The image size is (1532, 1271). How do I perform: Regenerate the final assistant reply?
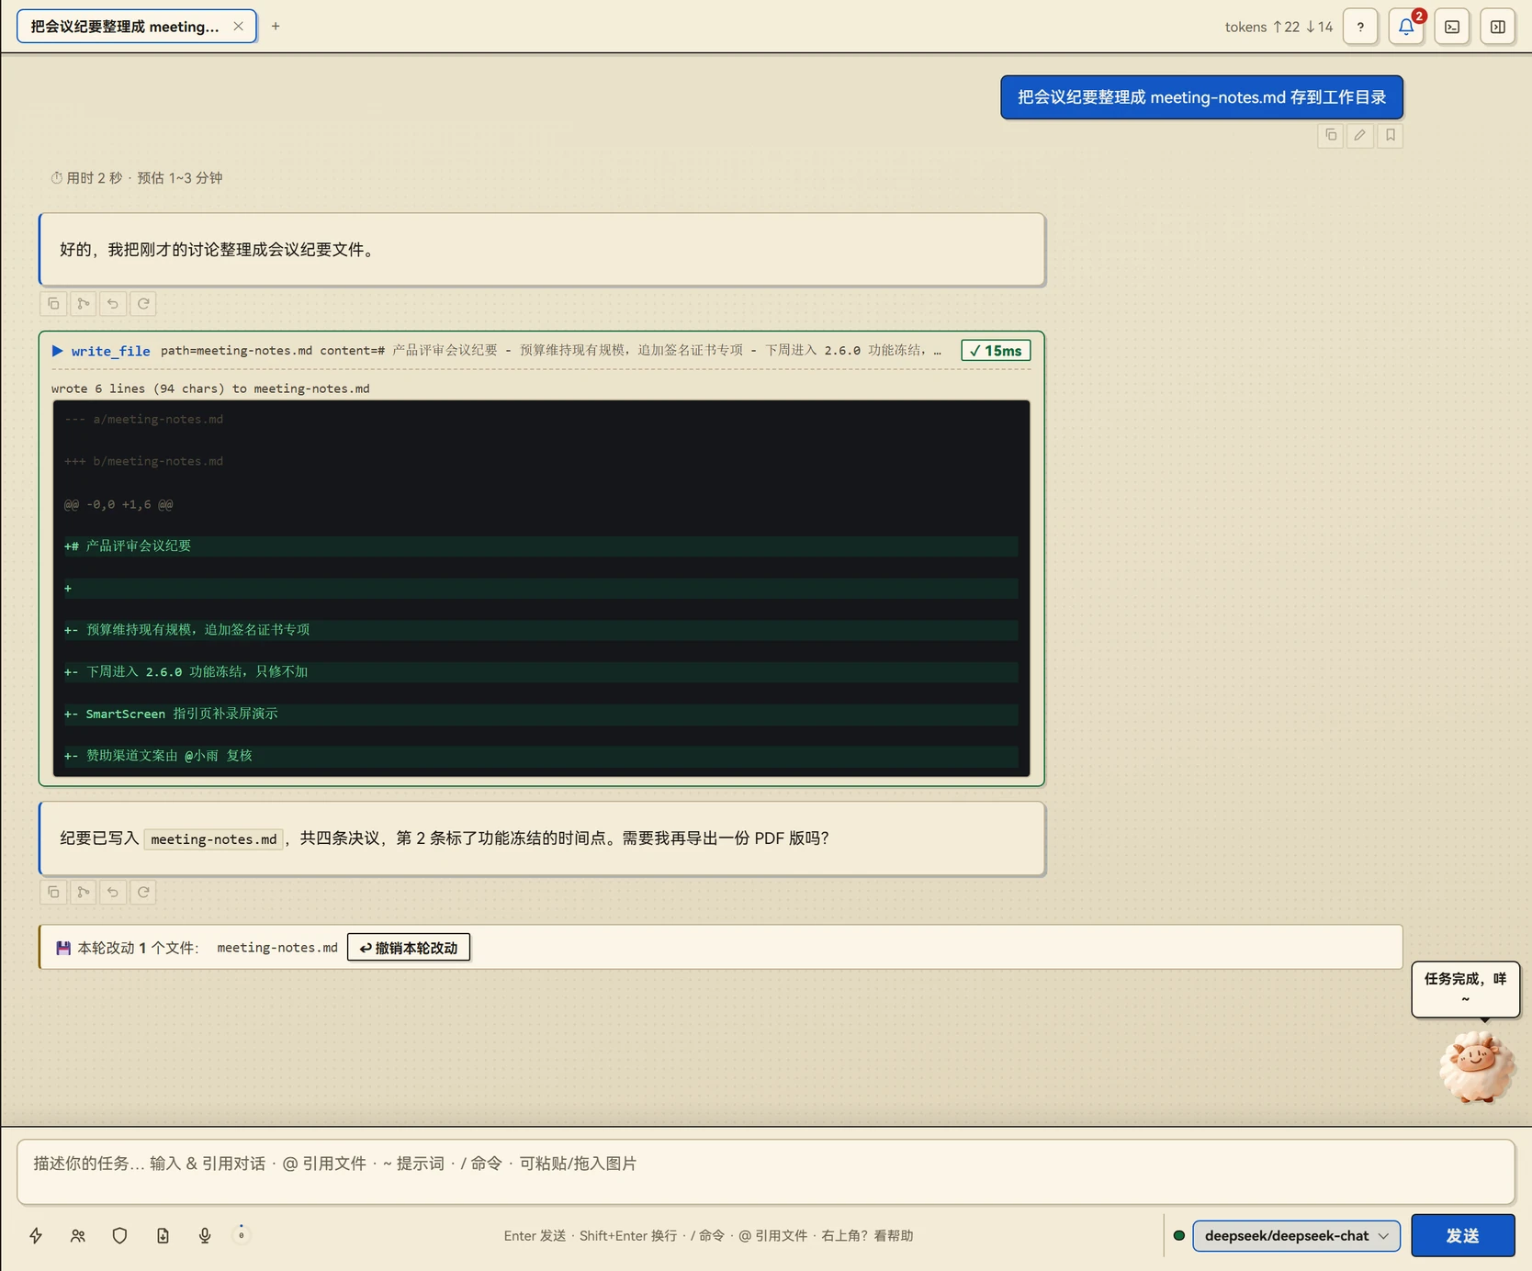(143, 892)
